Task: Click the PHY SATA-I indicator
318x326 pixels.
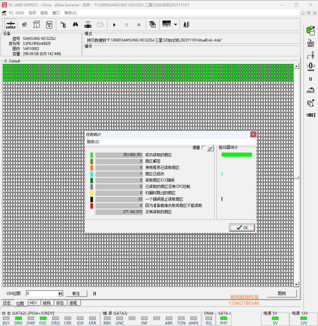Action: [x=224, y=318]
